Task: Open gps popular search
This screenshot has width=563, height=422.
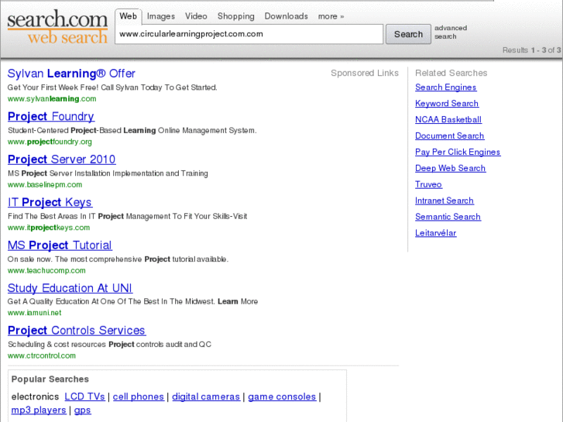Action: (x=82, y=410)
